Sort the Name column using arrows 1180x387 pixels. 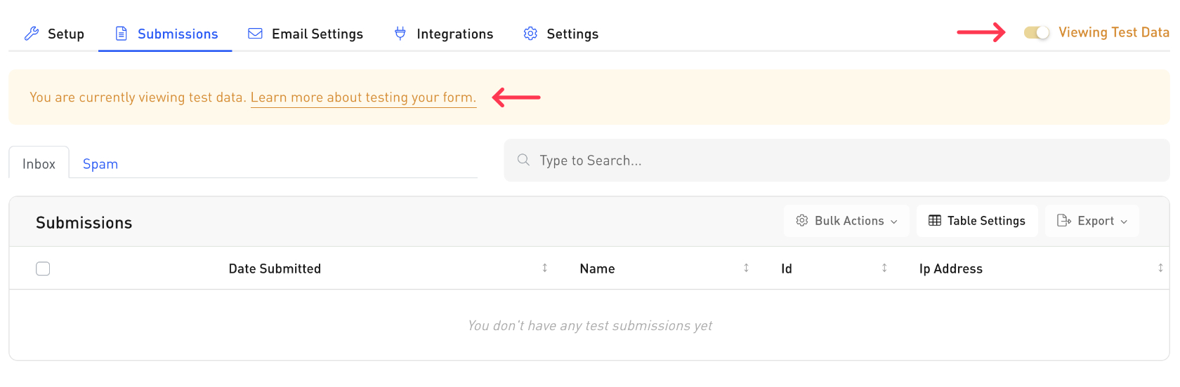[746, 268]
